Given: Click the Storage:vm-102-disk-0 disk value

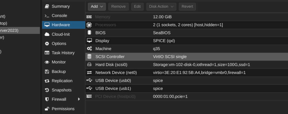Looking at the screenshot, I should coord(202,64).
